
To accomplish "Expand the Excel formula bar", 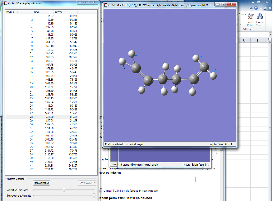I will [x=270, y=34].
